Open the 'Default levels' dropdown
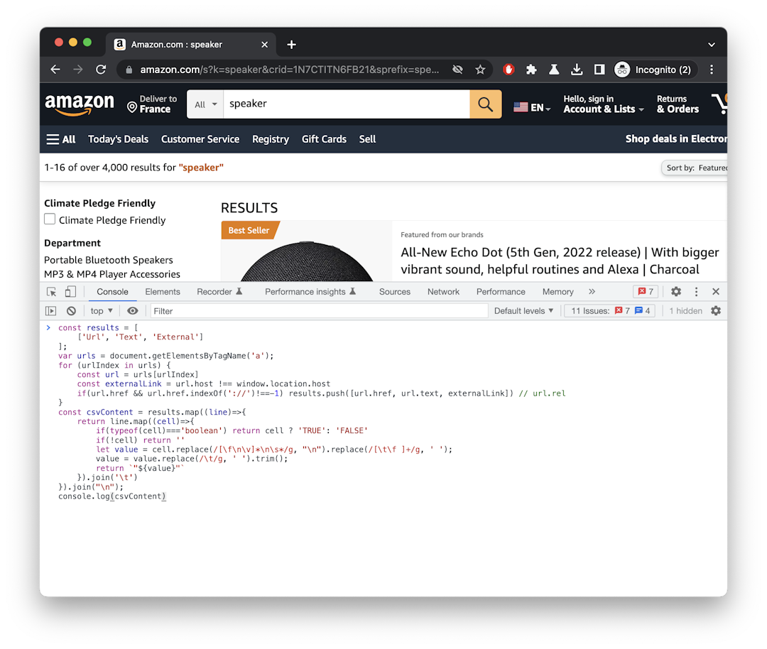Image resolution: width=767 pixels, height=649 pixels. 524,310
